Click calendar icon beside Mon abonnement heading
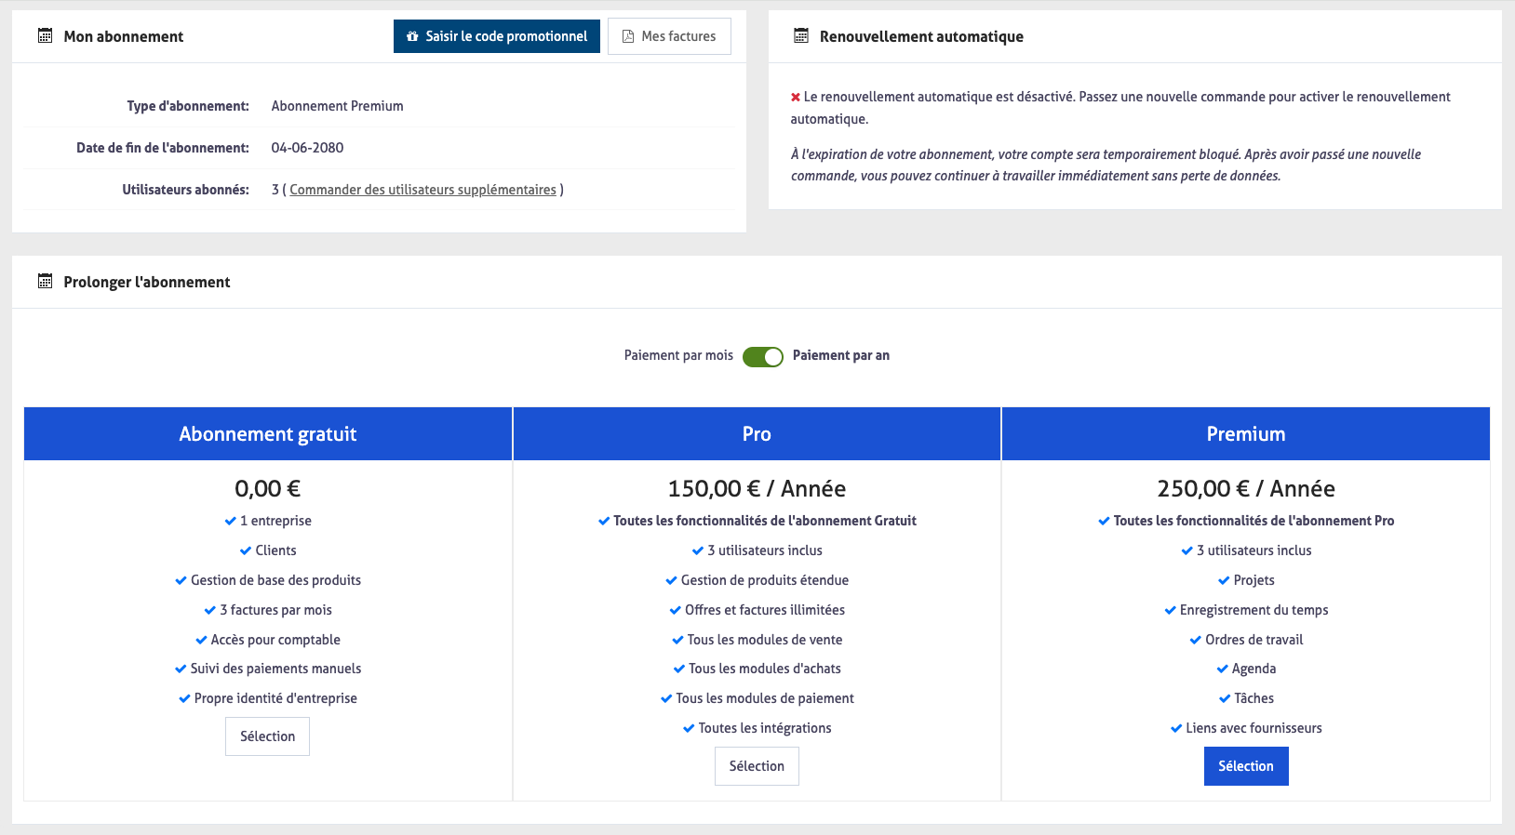The height and width of the screenshot is (835, 1515). [x=45, y=36]
